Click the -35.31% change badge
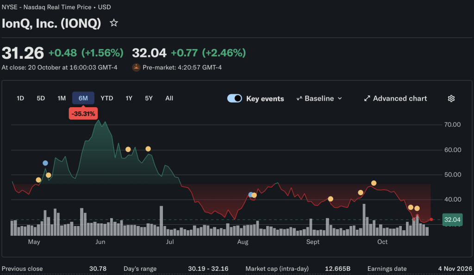The width and height of the screenshot is (474, 275). [83, 114]
